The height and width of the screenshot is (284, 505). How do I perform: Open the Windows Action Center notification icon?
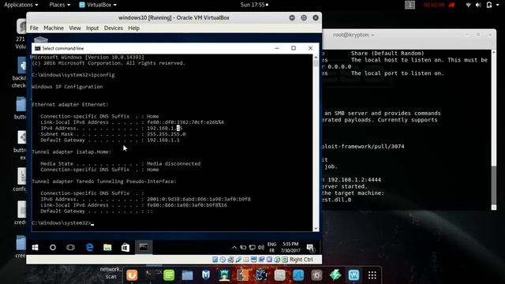310,248
